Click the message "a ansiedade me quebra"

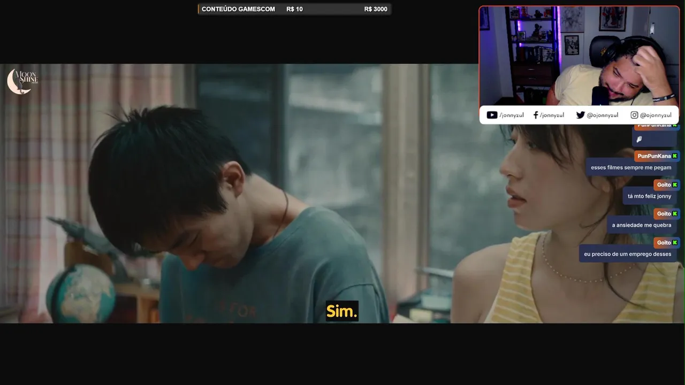coord(642,225)
